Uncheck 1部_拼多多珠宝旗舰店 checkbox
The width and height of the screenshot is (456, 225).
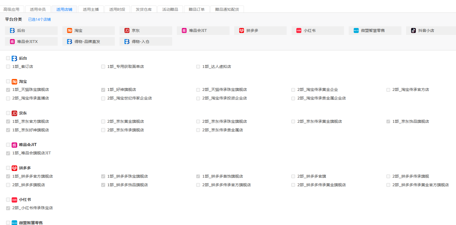[x=103, y=176]
